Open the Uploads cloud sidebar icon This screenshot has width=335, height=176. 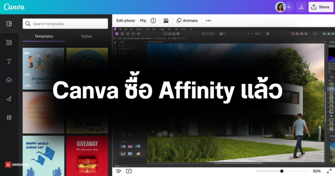[9, 80]
